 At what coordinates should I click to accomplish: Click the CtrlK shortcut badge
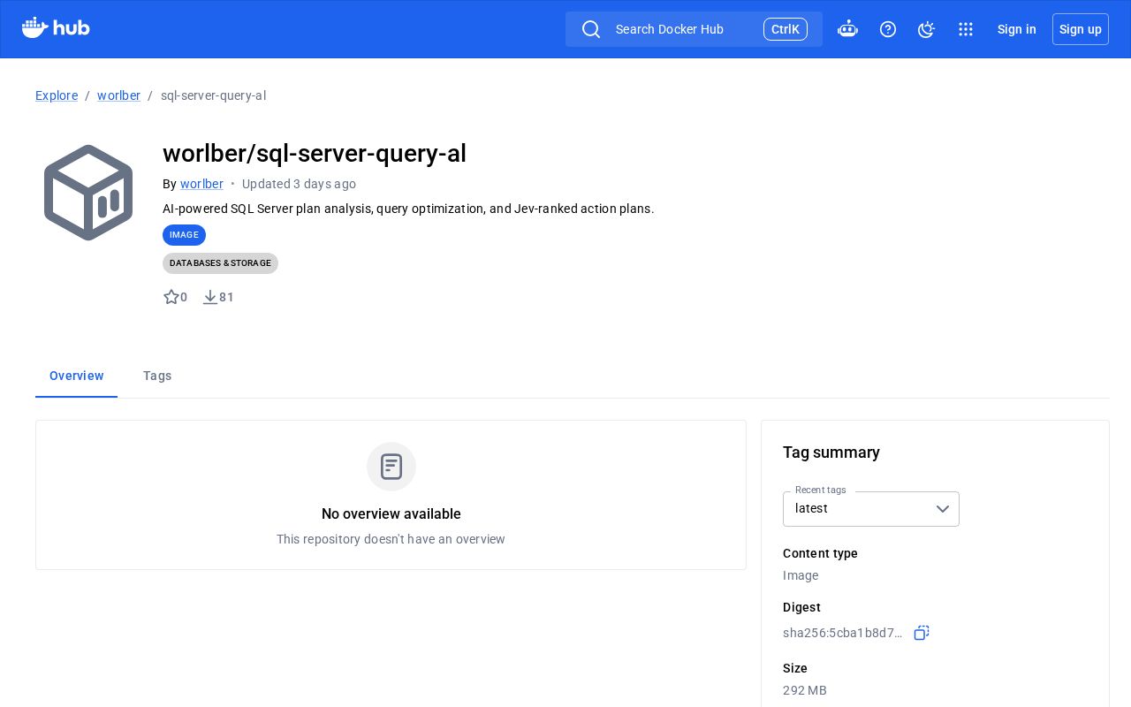click(x=786, y=29)
